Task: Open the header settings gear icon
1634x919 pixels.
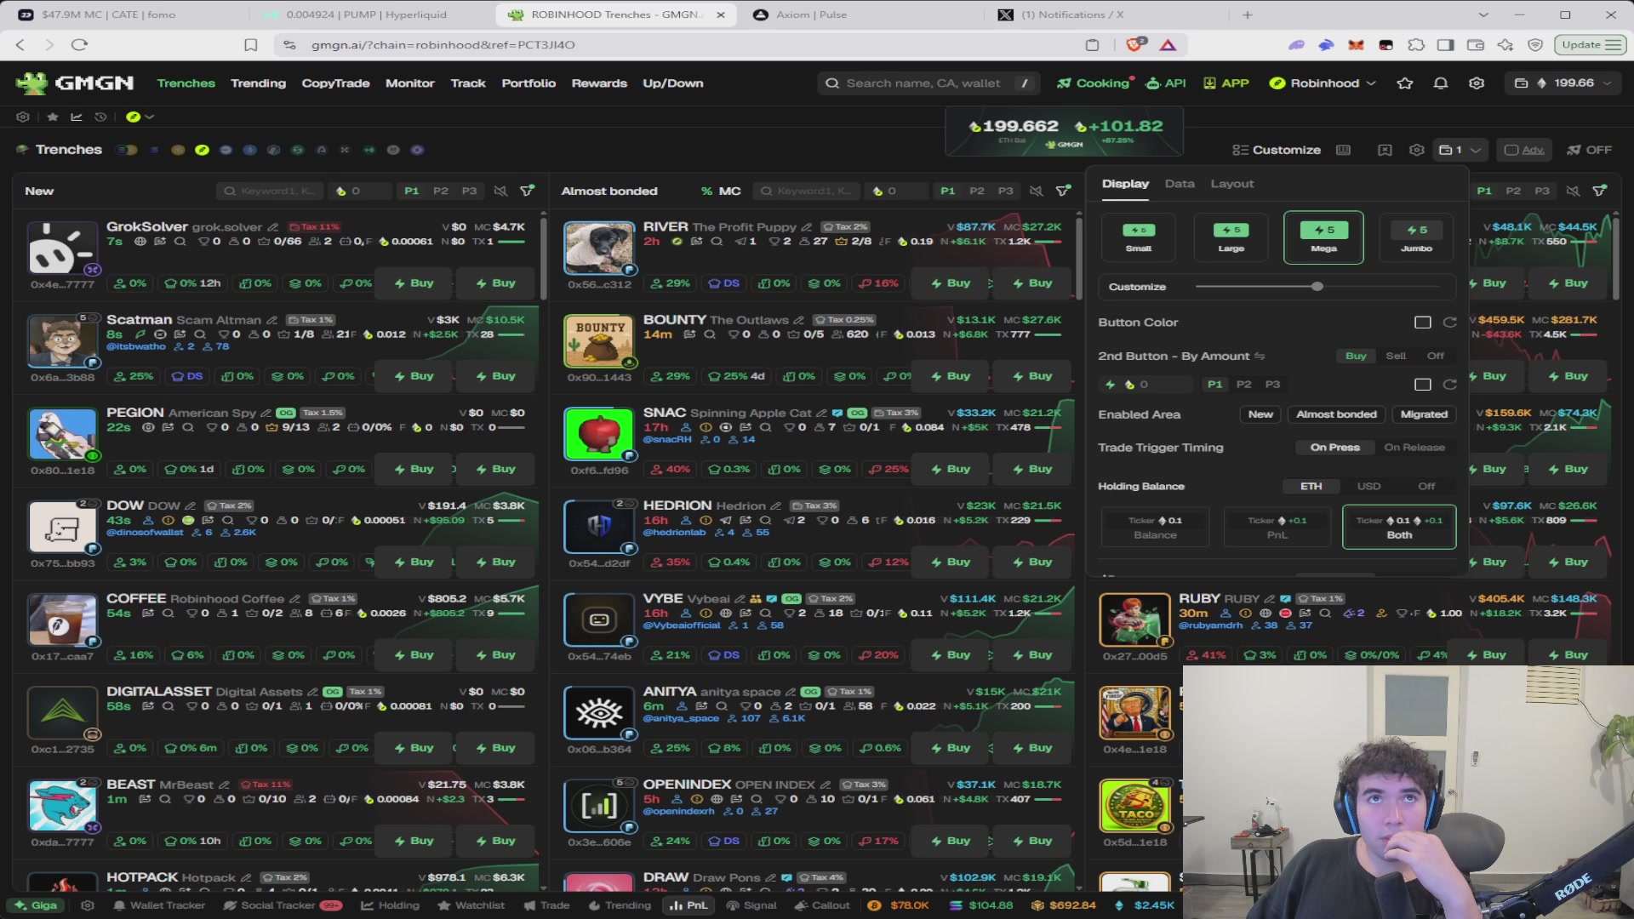Action: coord(1477,83)
